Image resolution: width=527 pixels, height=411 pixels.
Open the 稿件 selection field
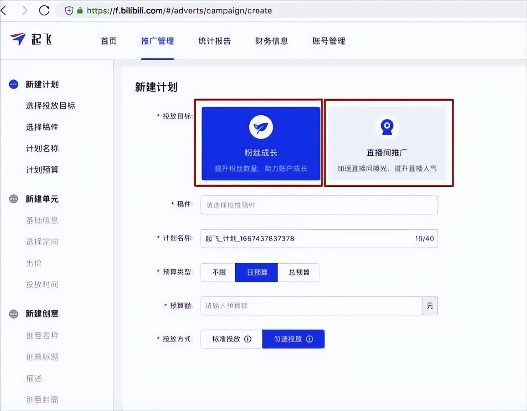(319, 205)
